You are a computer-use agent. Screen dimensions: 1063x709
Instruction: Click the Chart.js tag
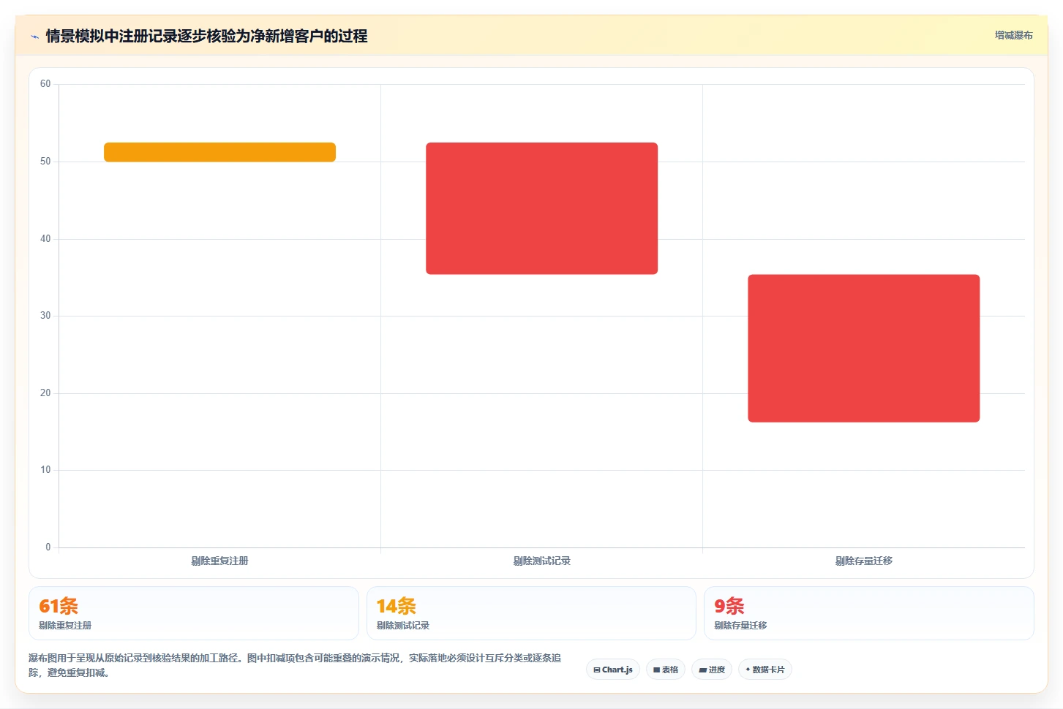[x=613, y=670]
